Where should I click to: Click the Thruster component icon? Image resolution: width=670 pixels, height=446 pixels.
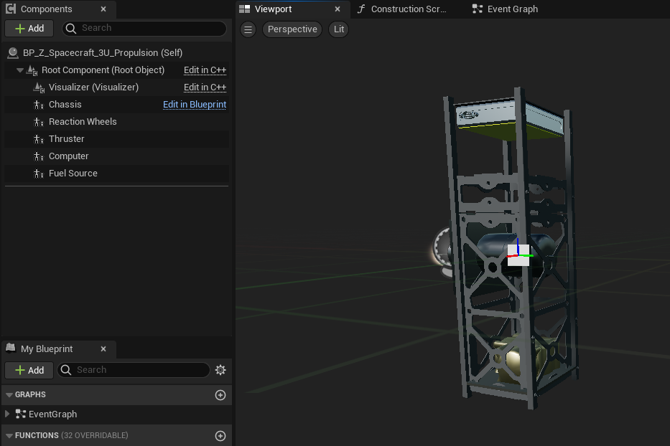[x=39, y=139]
